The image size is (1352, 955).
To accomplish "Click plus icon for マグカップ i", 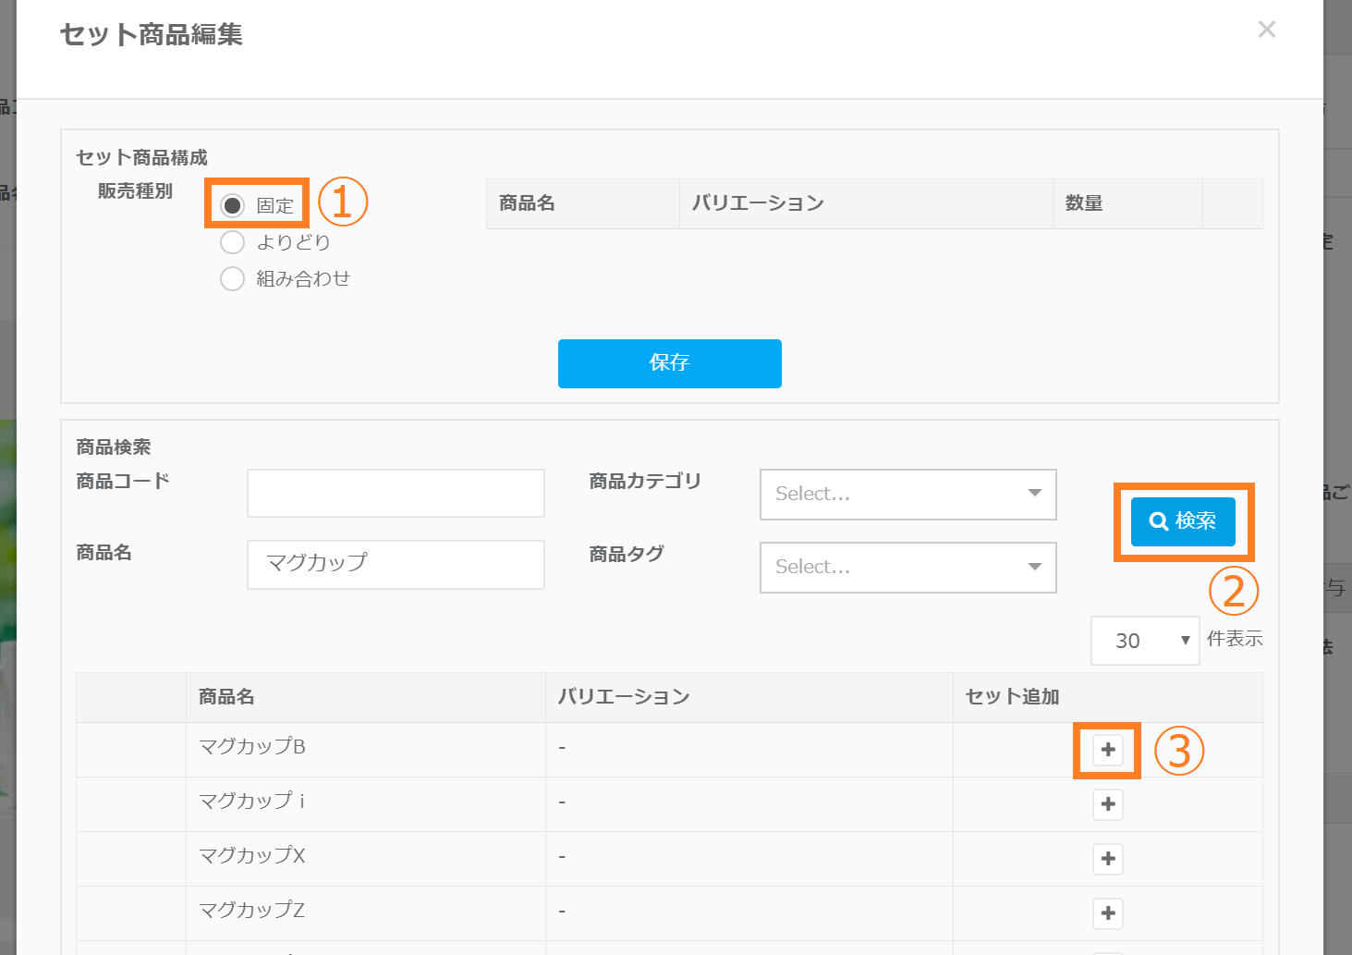I will click(x=1107, y=804).
